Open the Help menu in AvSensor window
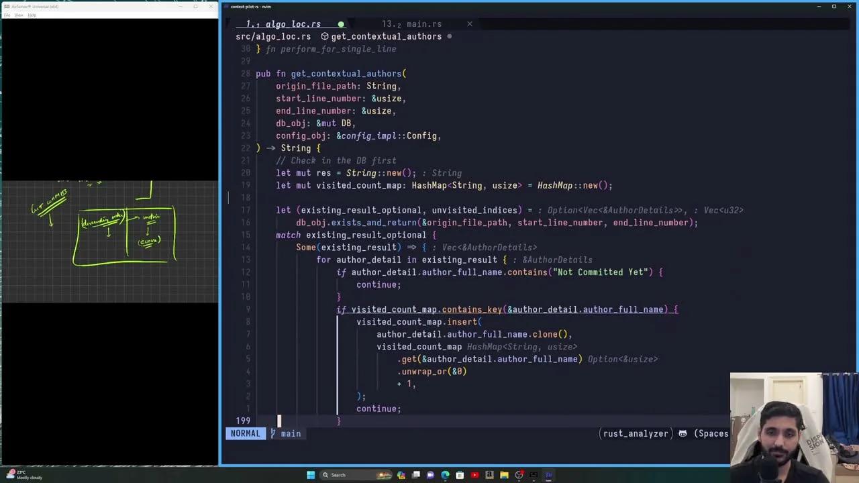The image size is (859, 483). [32, 15]
